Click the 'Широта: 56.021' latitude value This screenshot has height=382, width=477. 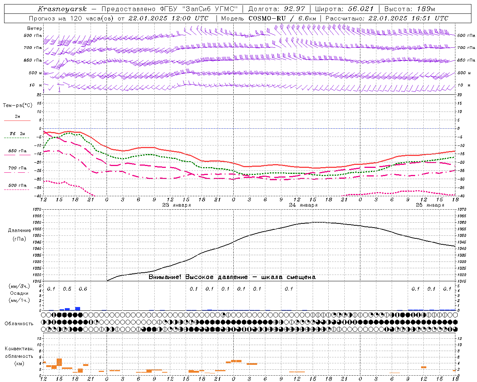(x=344, y=9)
